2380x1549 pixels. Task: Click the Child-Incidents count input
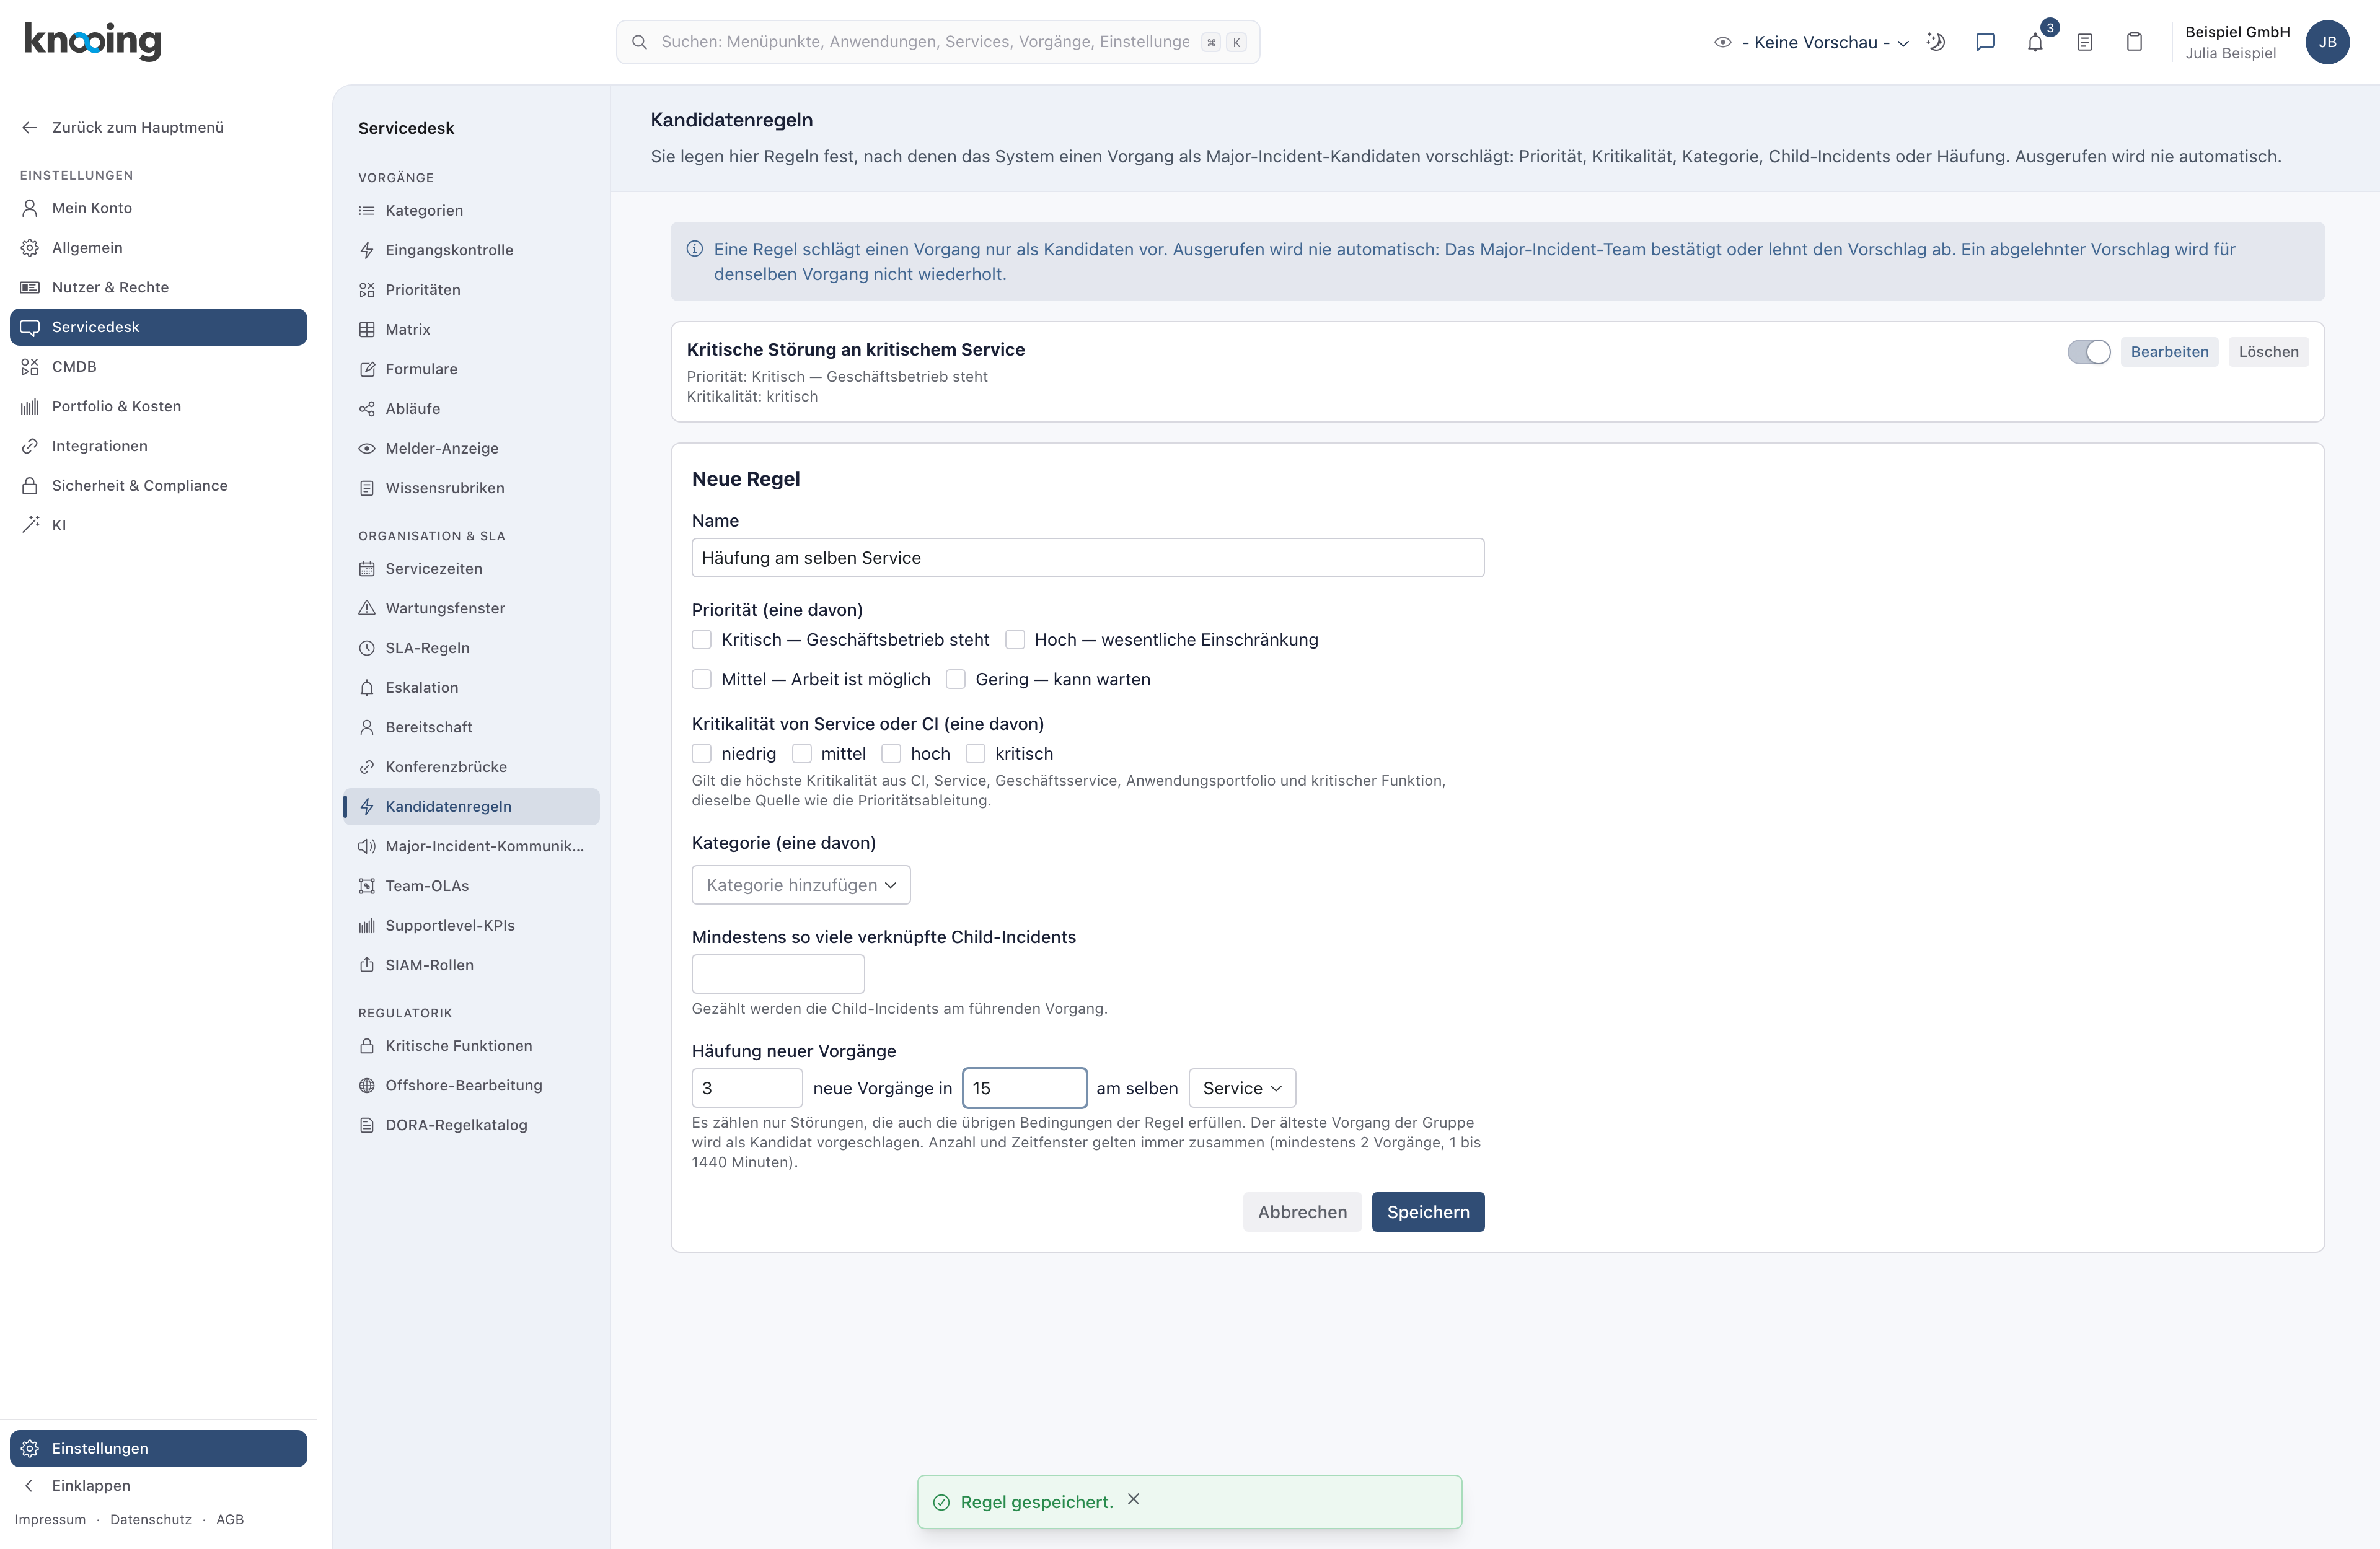(778, 974)
